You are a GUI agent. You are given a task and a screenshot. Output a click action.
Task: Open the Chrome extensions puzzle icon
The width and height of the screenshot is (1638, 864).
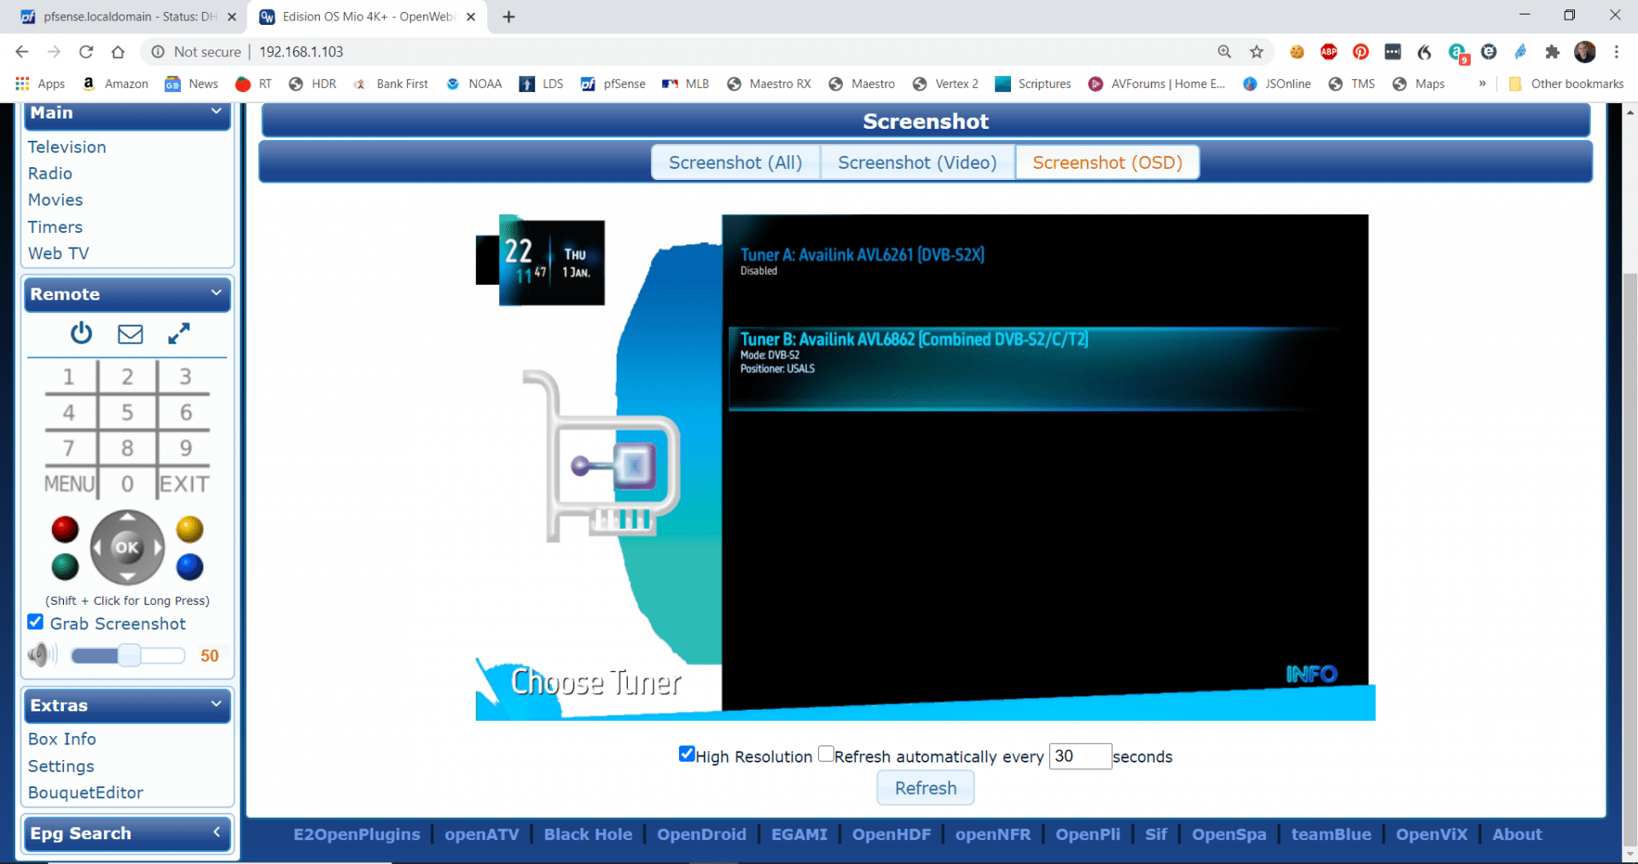coord(1553,52)
